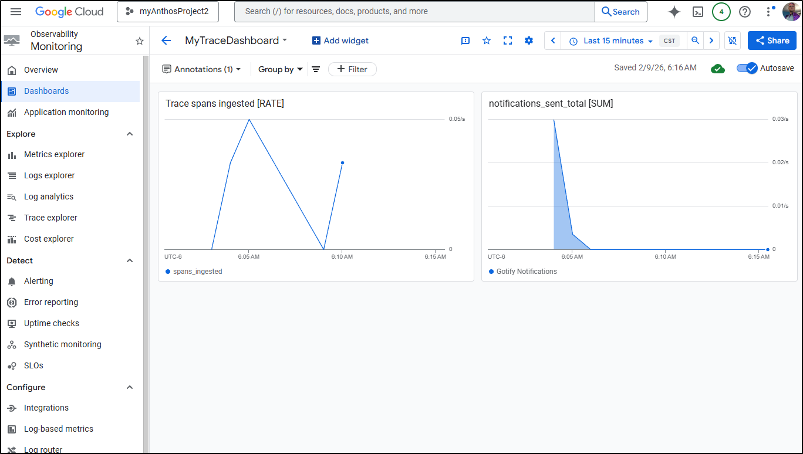Open Metrics explorer from sidebar
The image size is (803, 454).
(54, 154)
